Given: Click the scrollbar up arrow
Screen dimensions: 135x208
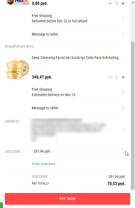Looking at the screenshot, I should click(x=133, y=2).
